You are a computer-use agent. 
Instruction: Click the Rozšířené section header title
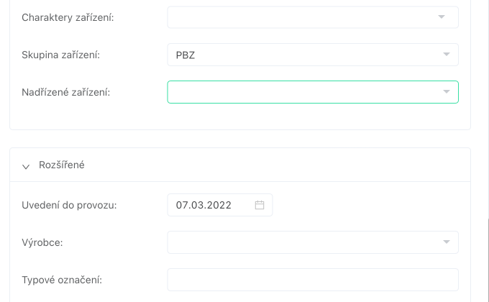(62, 165)
